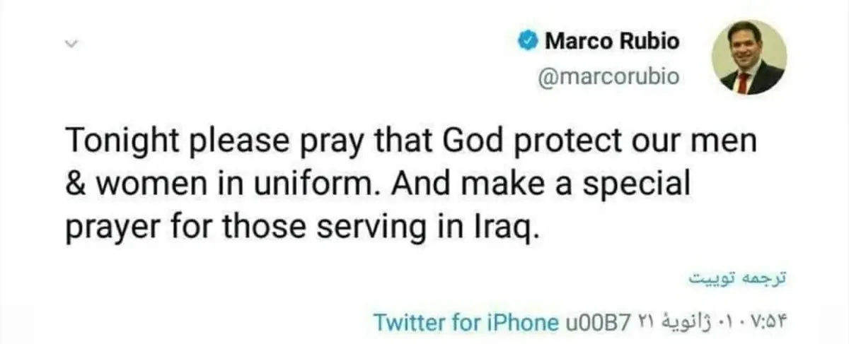Image resolution: width=849 pixels, height=344 pixels.
Task: Click the Twitter for iPhone source link
Action: (x=465, y=322)
